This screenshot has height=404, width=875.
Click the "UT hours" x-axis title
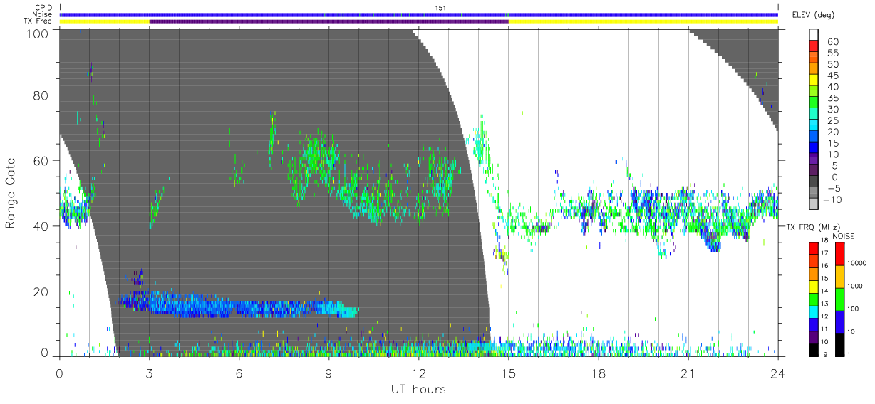click(418, 389)
